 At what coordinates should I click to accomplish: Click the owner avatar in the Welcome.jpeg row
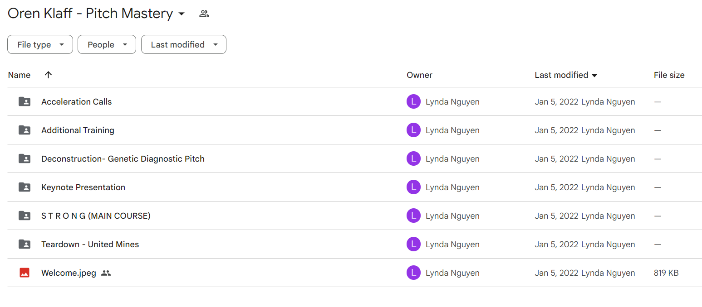pyautogui.click(x=413, y=273)
